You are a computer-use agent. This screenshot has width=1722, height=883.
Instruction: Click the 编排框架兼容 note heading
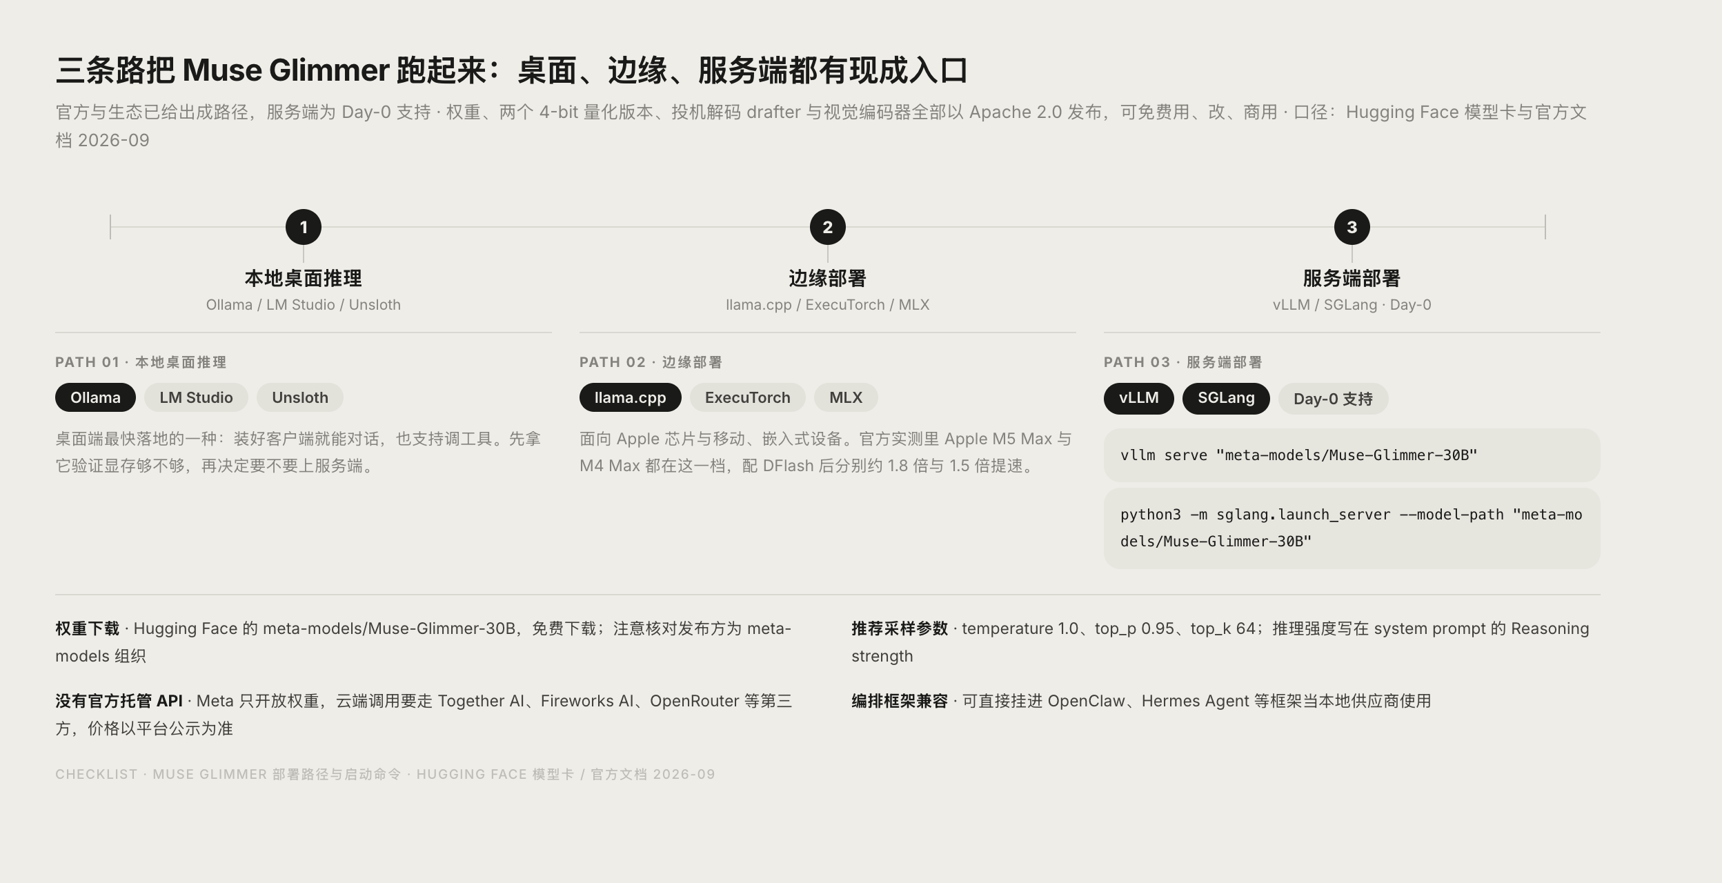[900, 701]
